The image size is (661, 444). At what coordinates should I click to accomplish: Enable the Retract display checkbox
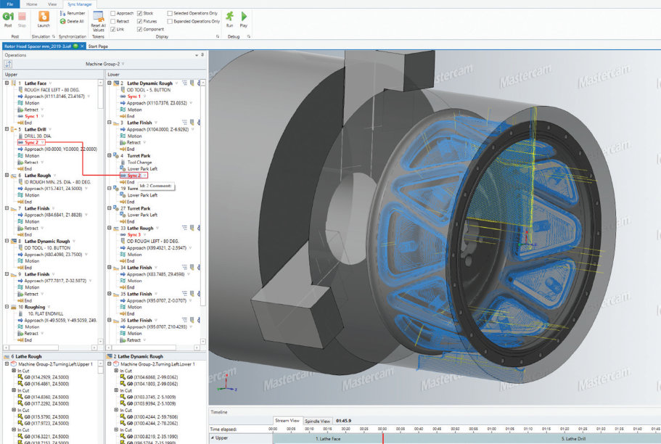click(x=113, y=21)
